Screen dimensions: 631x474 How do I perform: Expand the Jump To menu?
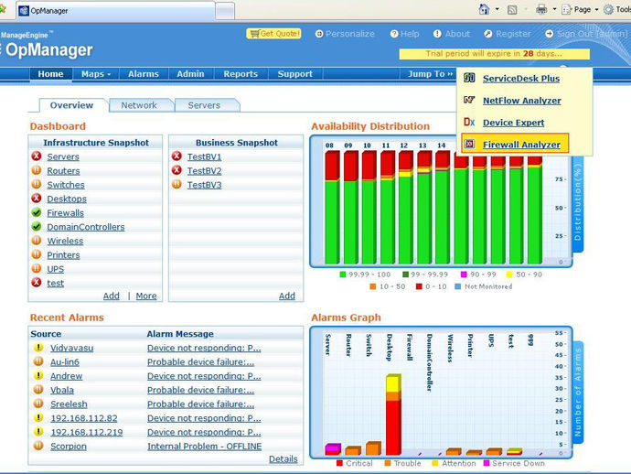coord(430,74)
